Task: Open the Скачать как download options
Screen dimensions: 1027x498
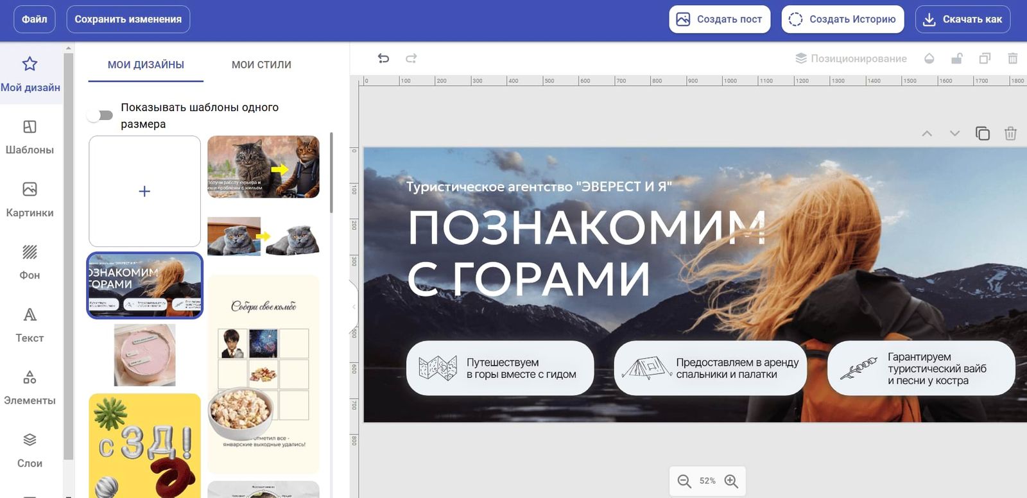Action: 963,19
